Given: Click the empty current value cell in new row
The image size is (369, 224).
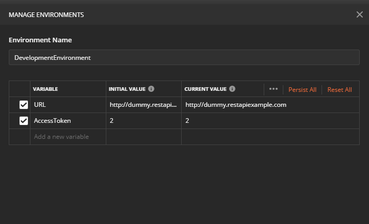Looking at the screenshot, I should [x=269, y=137].
